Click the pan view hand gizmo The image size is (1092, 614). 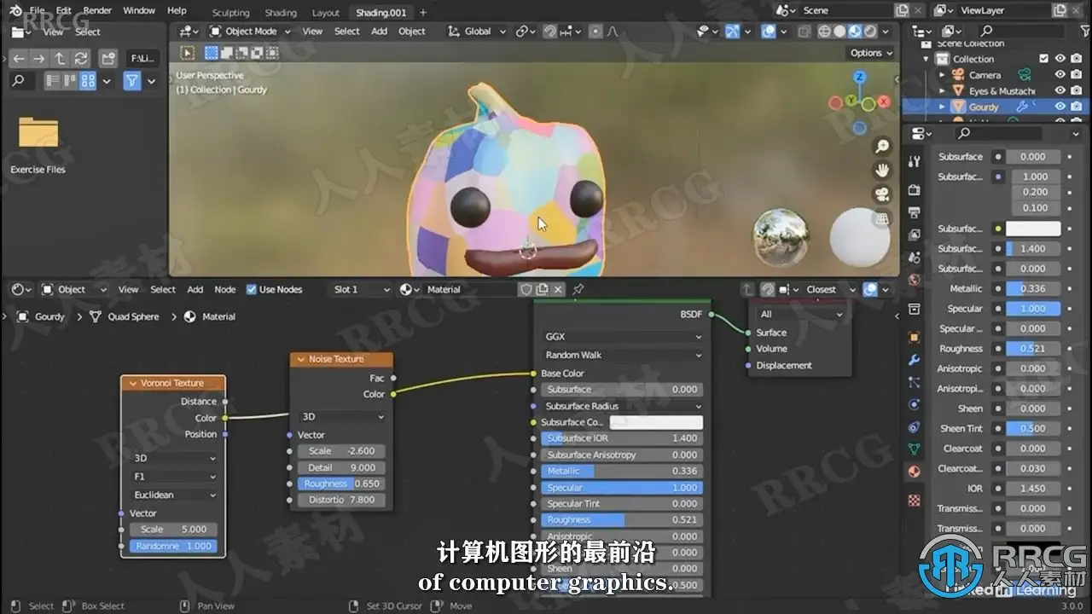pos(882,171)
